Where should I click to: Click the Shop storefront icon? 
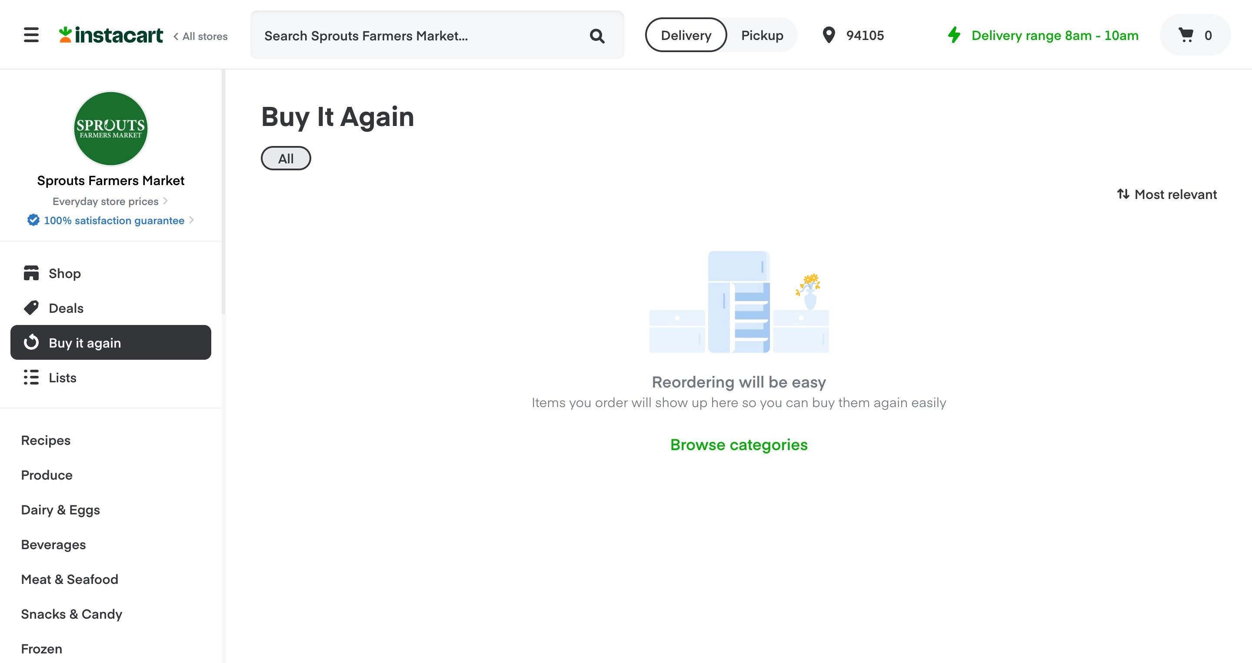31,273
